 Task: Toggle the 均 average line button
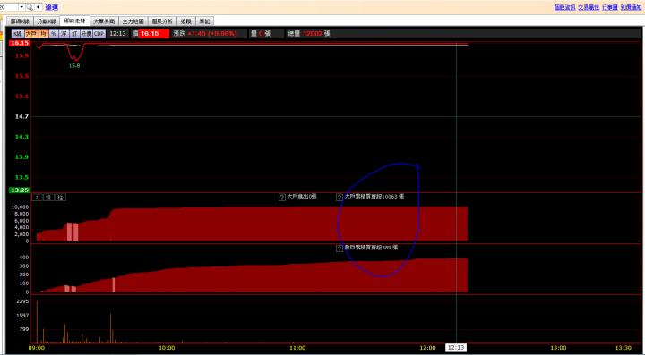point(43,34)
